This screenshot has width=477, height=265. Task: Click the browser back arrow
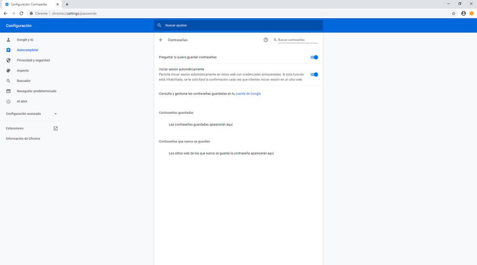click(x=5, y=14)
